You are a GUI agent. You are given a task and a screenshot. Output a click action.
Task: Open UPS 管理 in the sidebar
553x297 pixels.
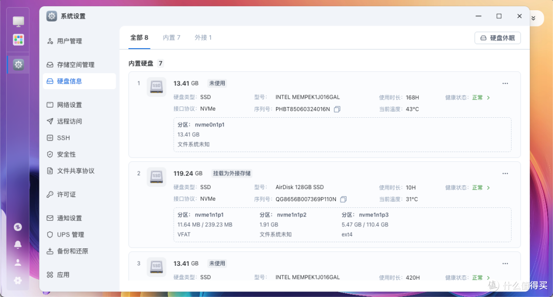click(79, 235)
